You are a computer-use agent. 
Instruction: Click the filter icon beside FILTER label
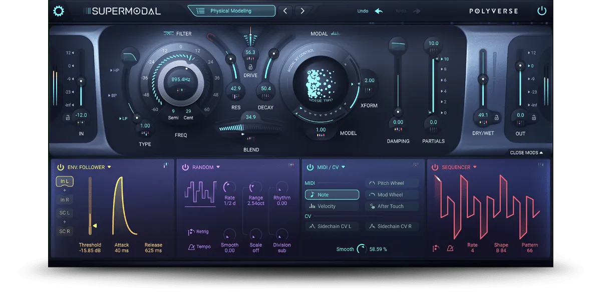pos(168,33)
